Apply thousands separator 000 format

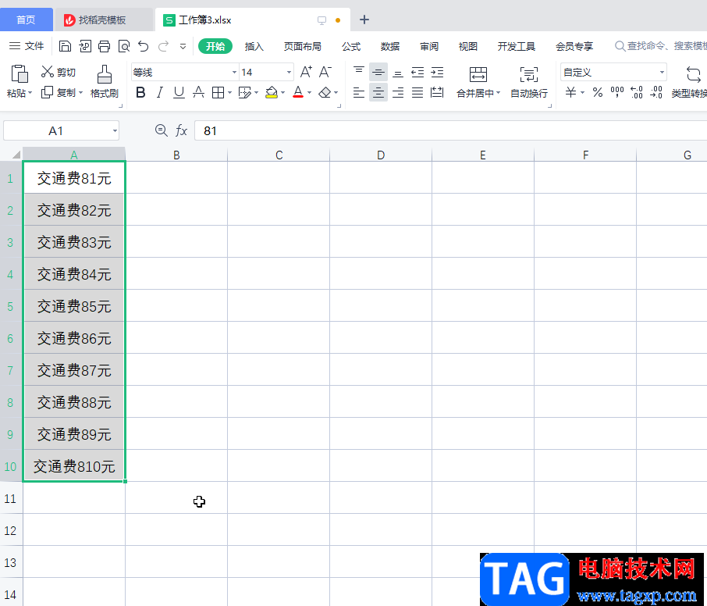(x=616, y=92)
